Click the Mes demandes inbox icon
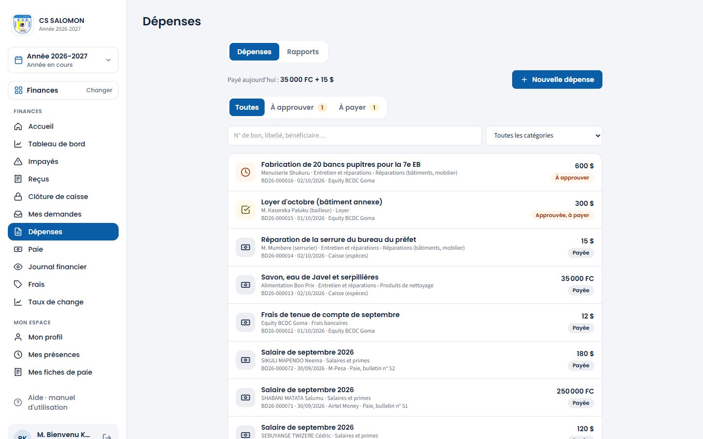 (18, 214)
